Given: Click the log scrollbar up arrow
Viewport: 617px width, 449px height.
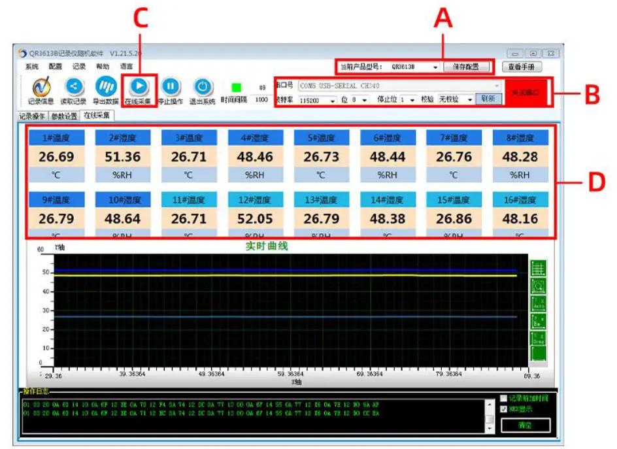Looking at the screenshot, I should point(490,404).
